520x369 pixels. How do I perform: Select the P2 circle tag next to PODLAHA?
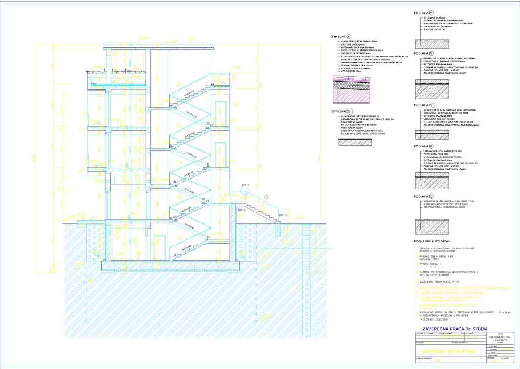(x=431, y=53)
